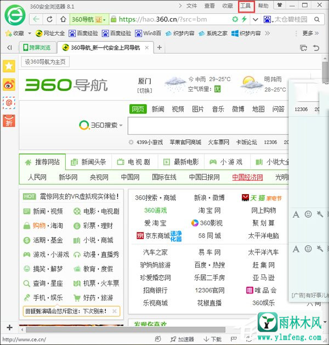
Task: Open the mail @ sidebar icon
Action: (9, 103)
